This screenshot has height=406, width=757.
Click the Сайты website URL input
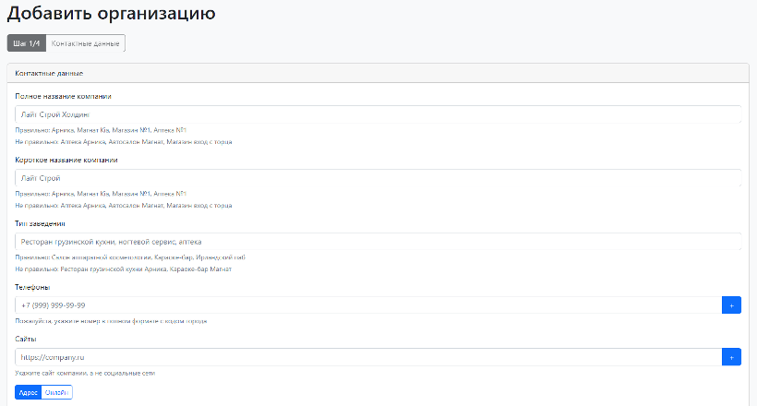pos(366,357)
